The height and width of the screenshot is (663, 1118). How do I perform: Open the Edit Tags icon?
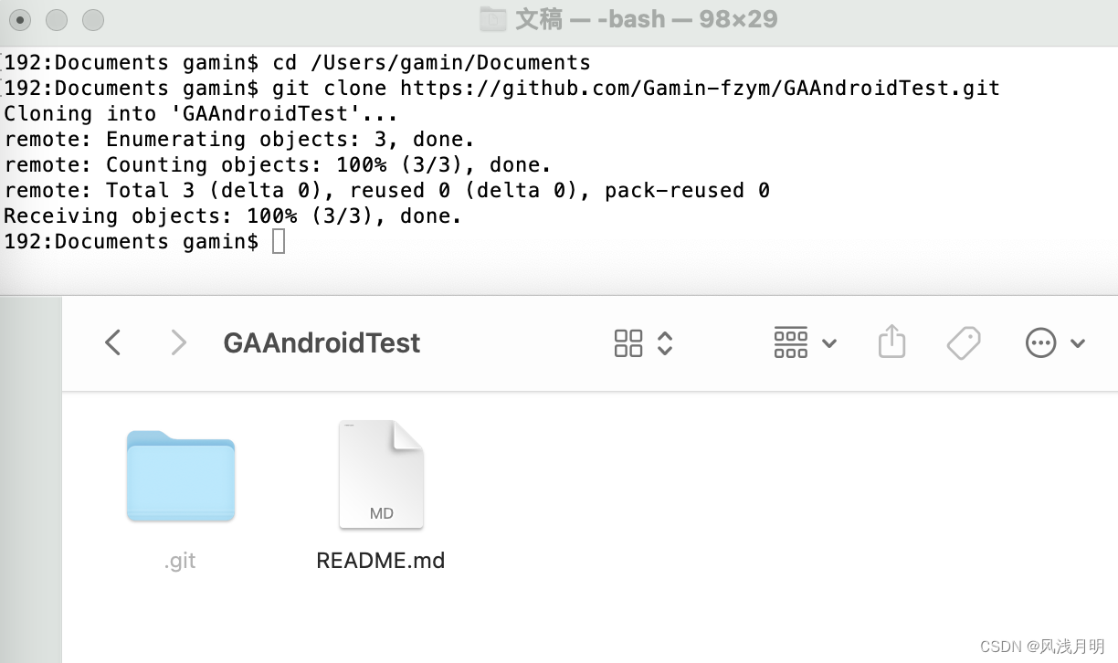[x=964, y=343]
